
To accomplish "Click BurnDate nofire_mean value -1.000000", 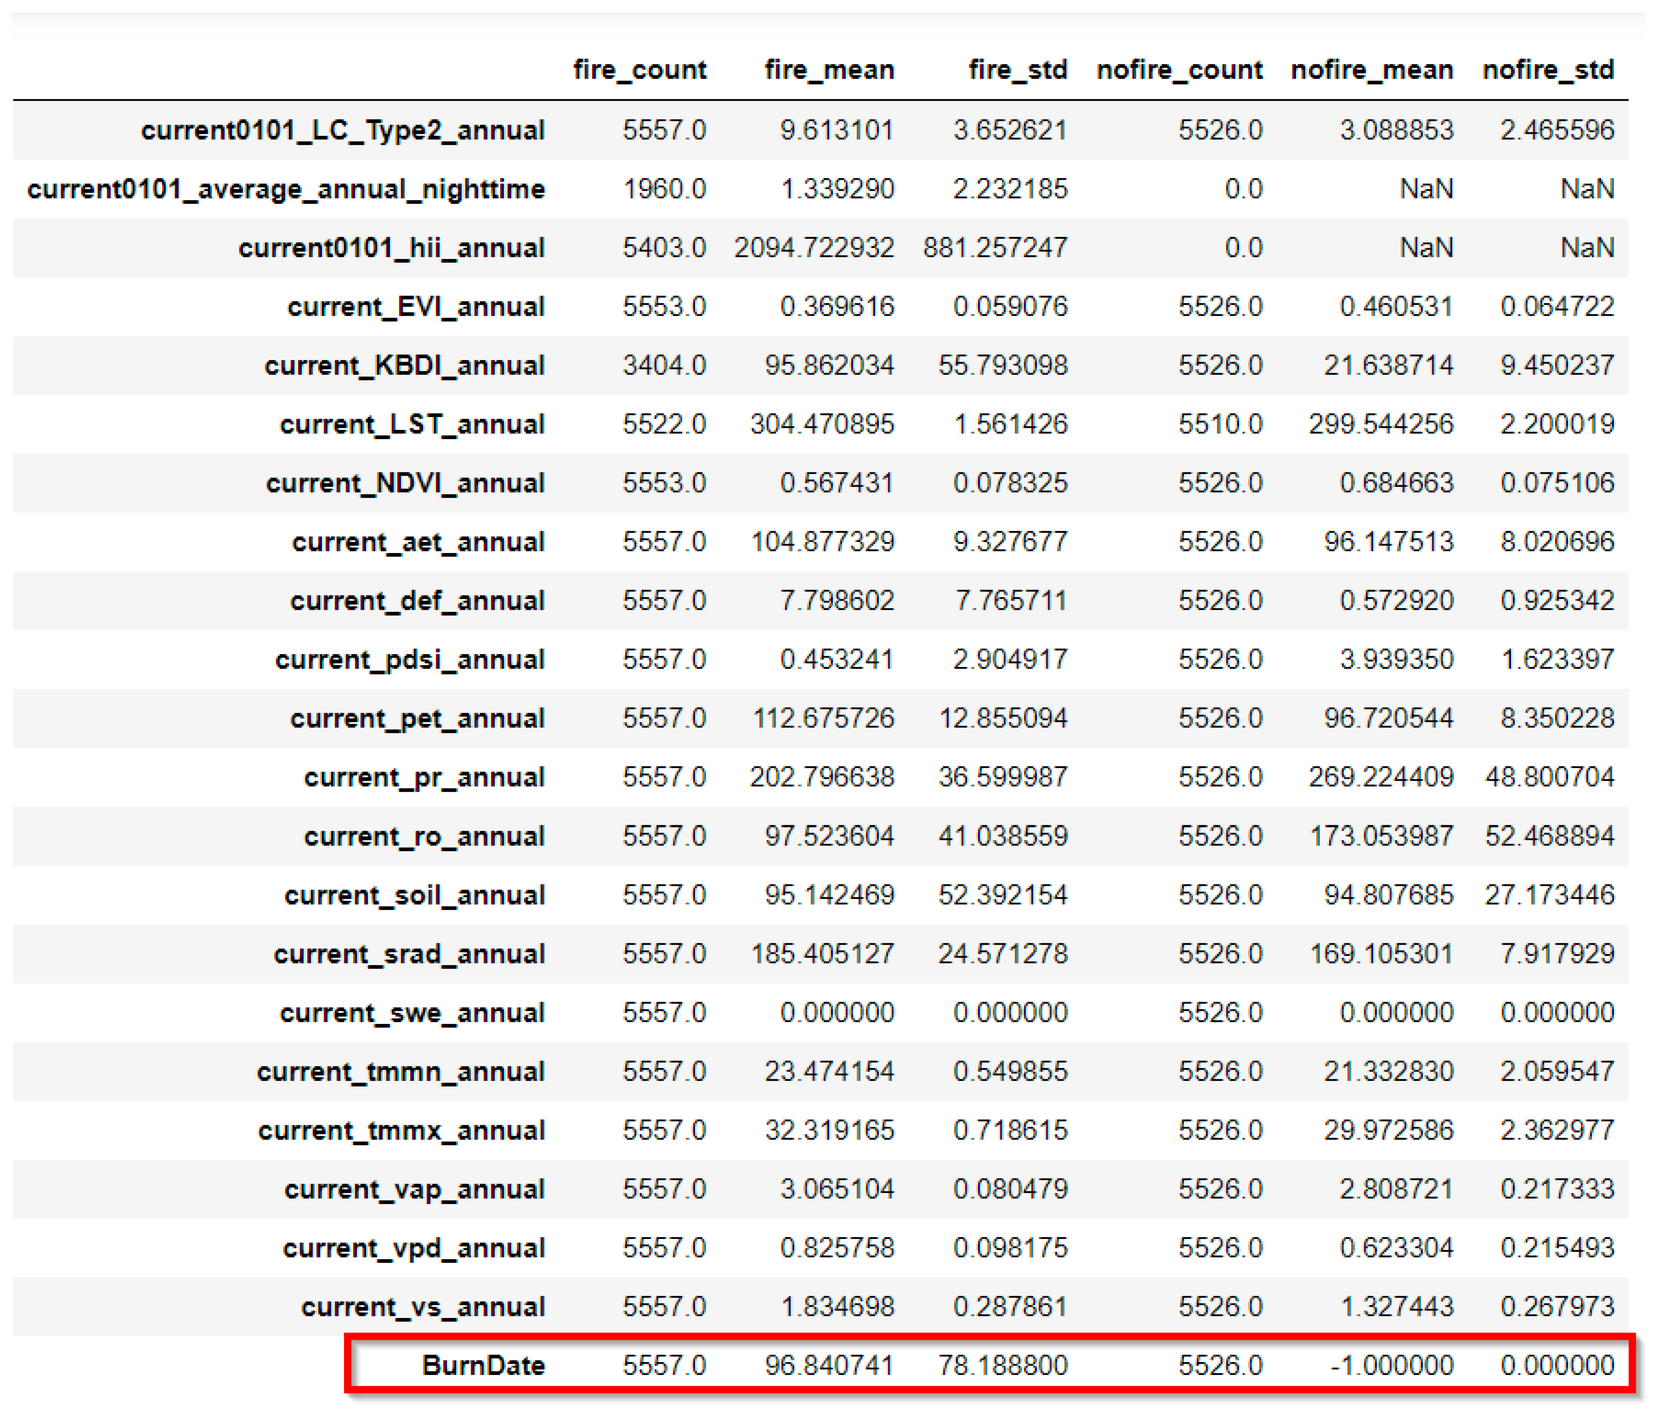I will [x=1391, y=1365].
